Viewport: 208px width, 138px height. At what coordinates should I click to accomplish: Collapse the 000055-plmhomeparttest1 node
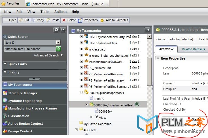tap(81, 92)
